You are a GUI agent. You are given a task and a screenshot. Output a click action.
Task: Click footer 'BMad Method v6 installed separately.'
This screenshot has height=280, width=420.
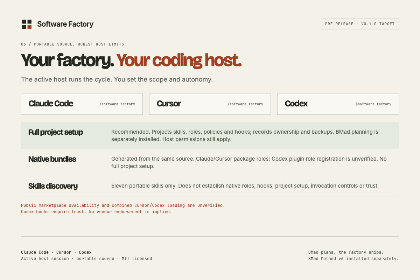point(353,259)
